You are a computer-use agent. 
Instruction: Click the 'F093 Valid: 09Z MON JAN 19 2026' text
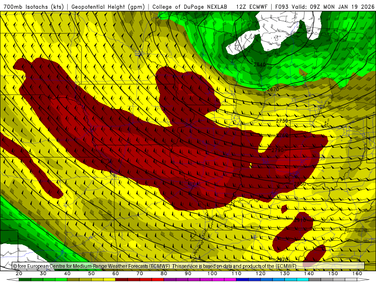point(324,7)
